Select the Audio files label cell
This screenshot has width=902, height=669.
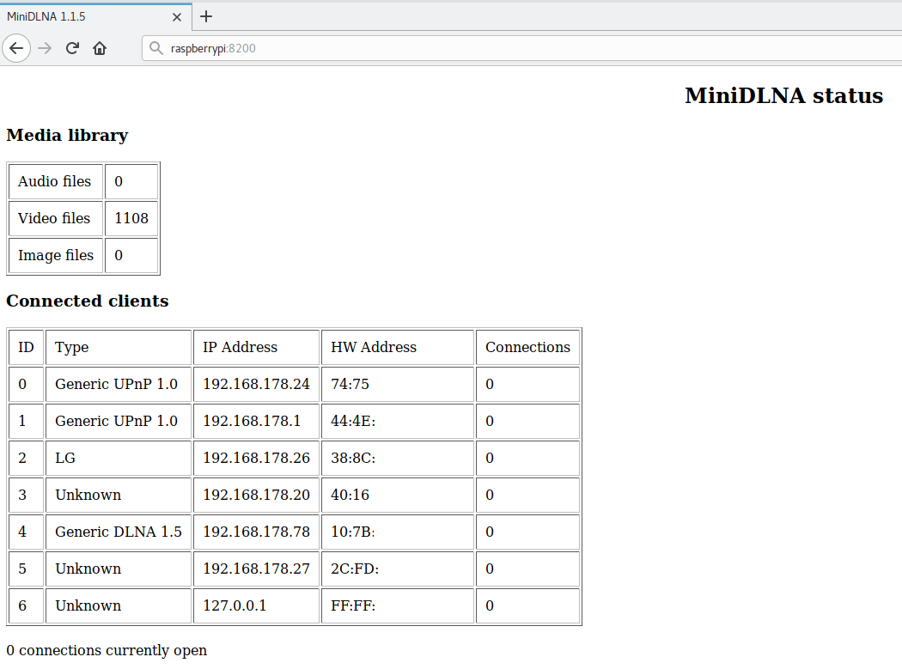tap(55, 182)
